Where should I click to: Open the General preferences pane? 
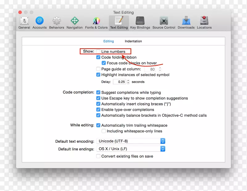[x=24, y=22]
